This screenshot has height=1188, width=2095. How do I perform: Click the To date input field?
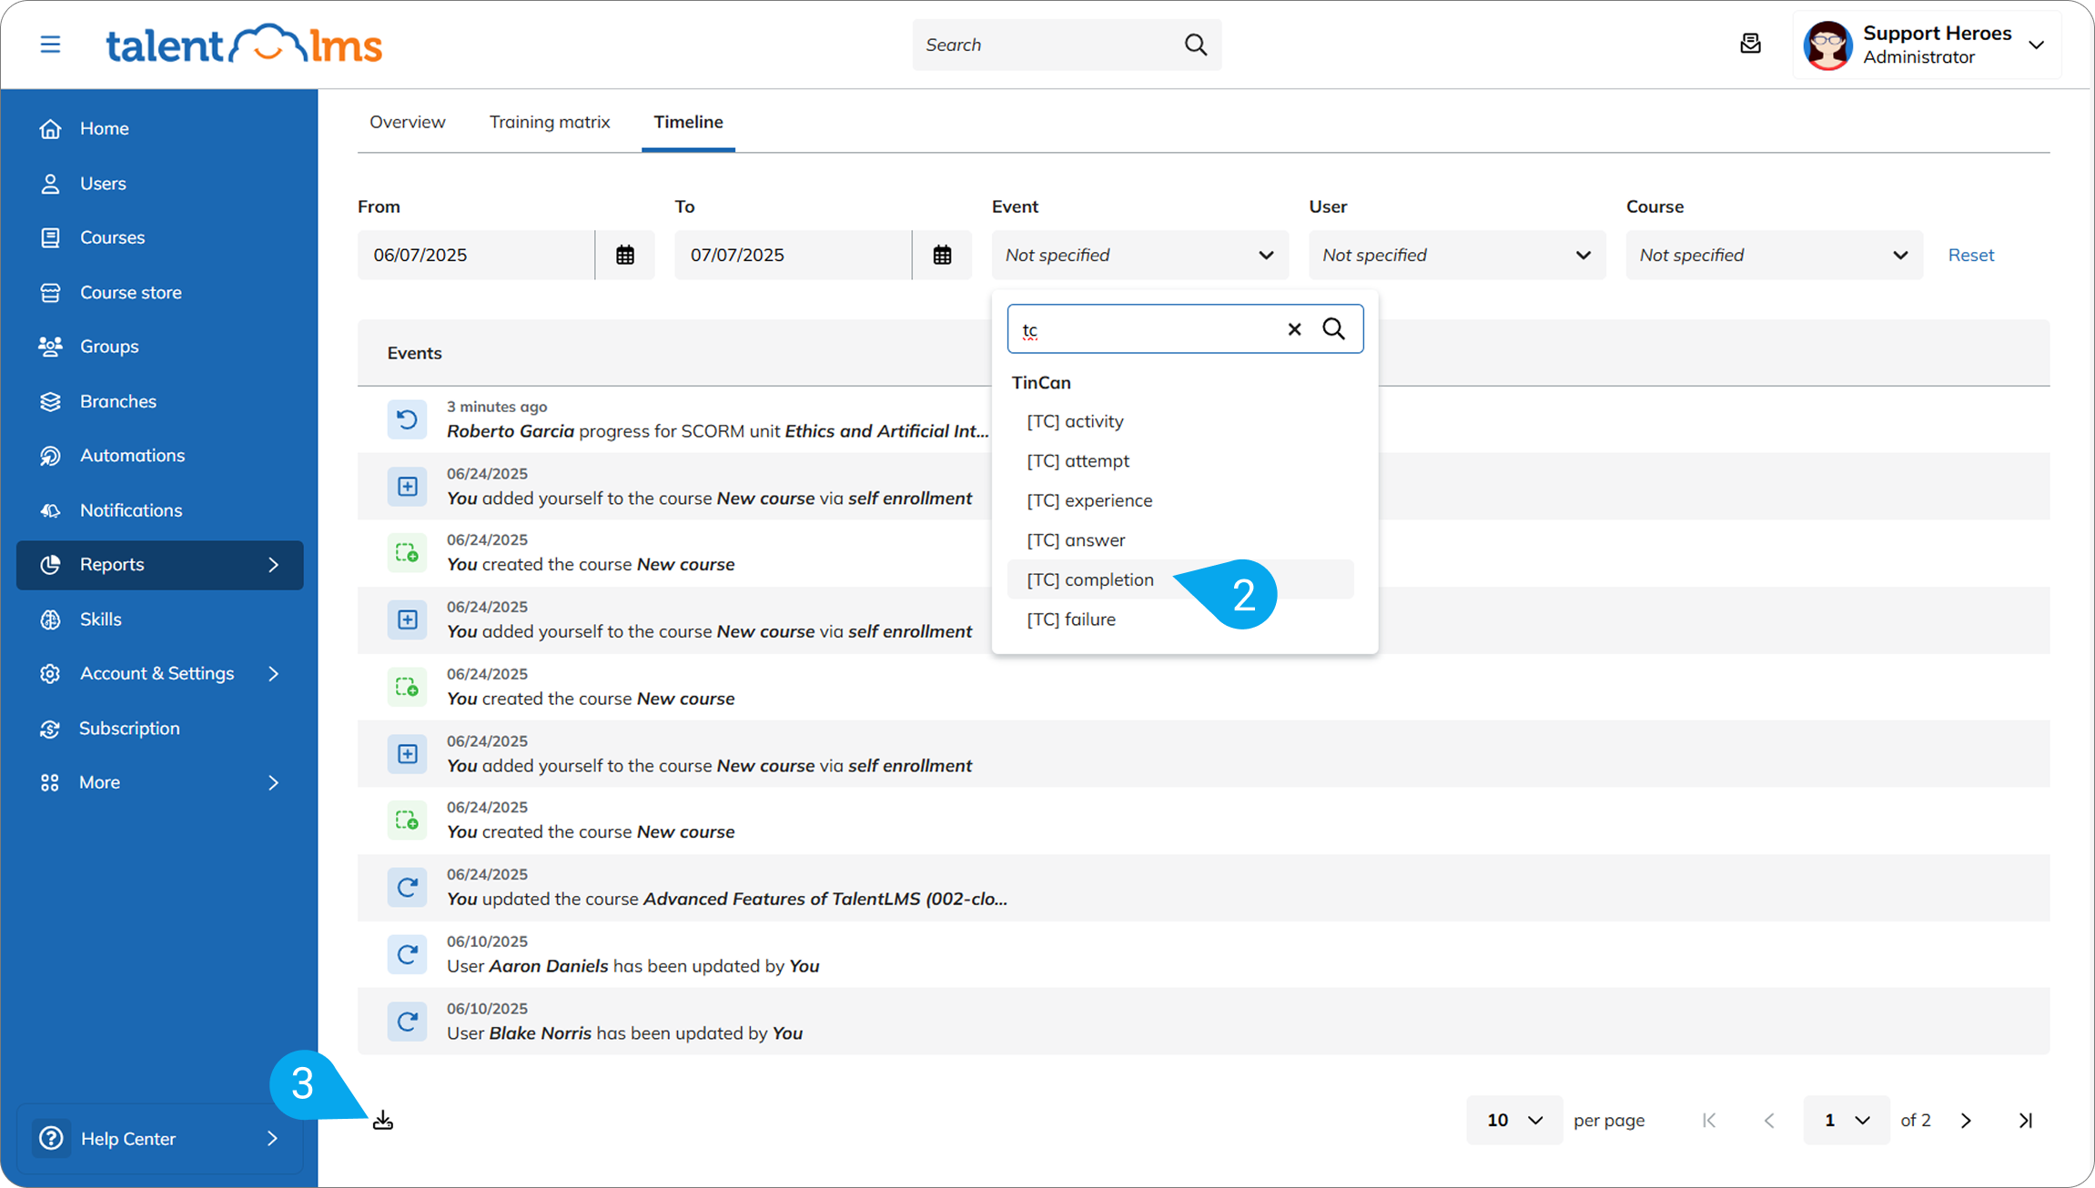tap(793, 255)
